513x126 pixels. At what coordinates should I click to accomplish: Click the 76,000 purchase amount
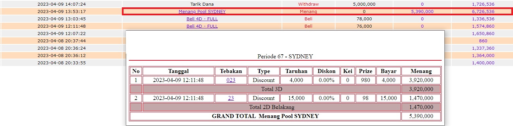pos(364,26)
